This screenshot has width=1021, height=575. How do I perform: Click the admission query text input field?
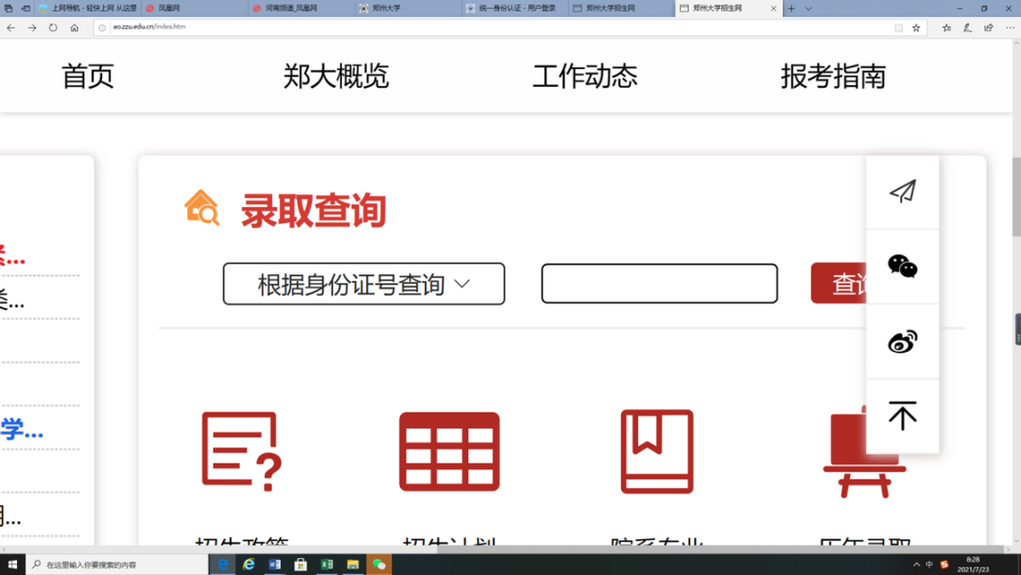click(x=659, y=284)
